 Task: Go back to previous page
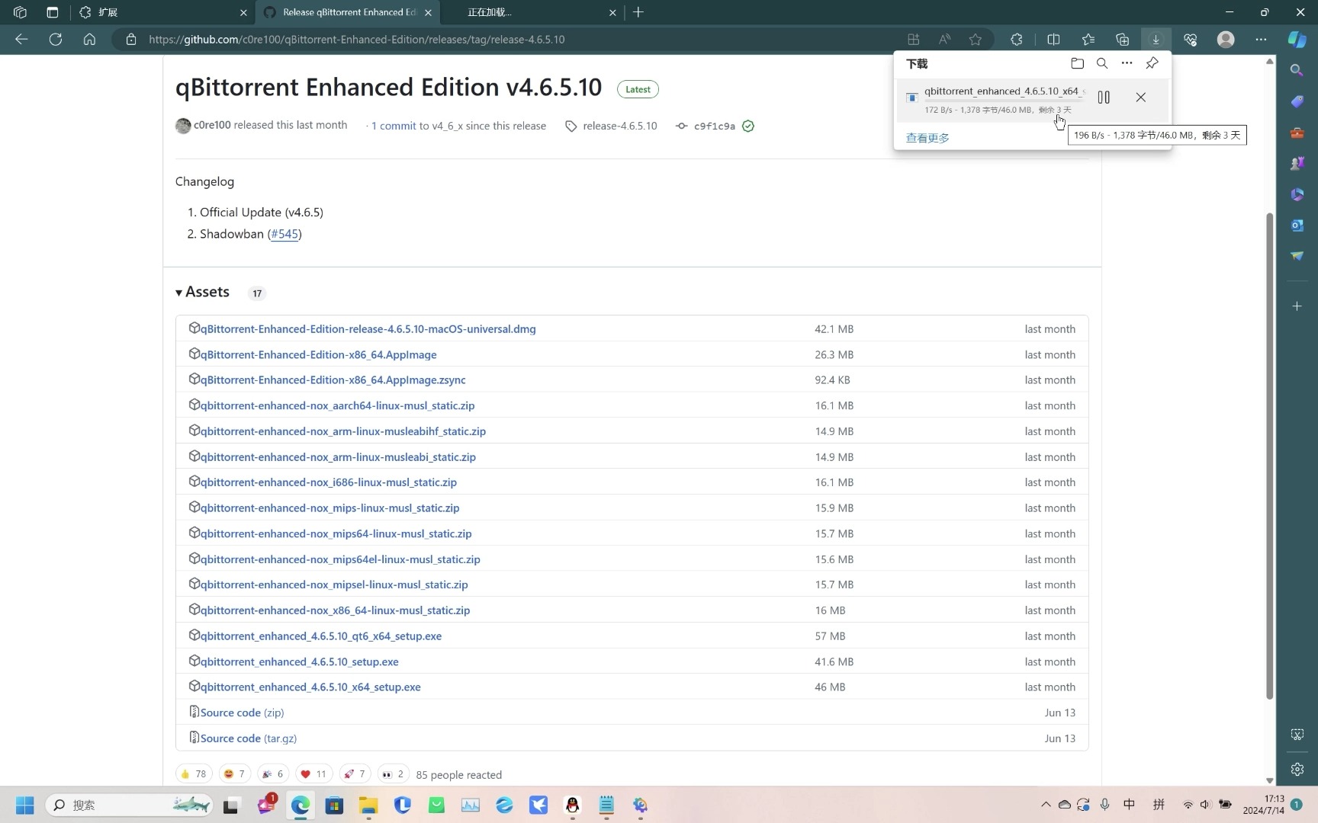point(21,40)
